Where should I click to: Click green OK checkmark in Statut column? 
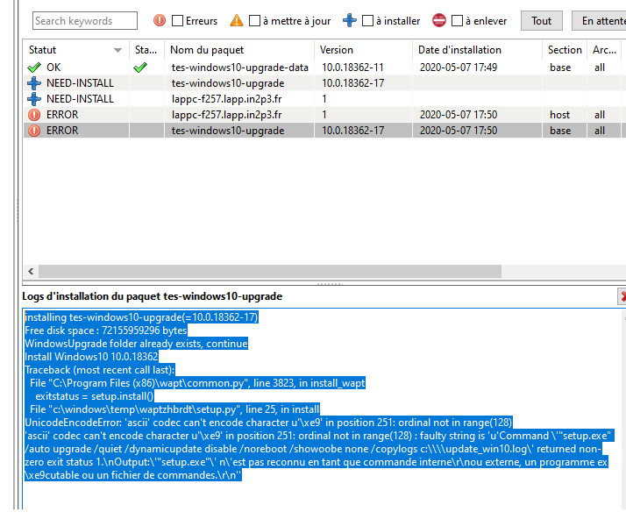(34, 68)
